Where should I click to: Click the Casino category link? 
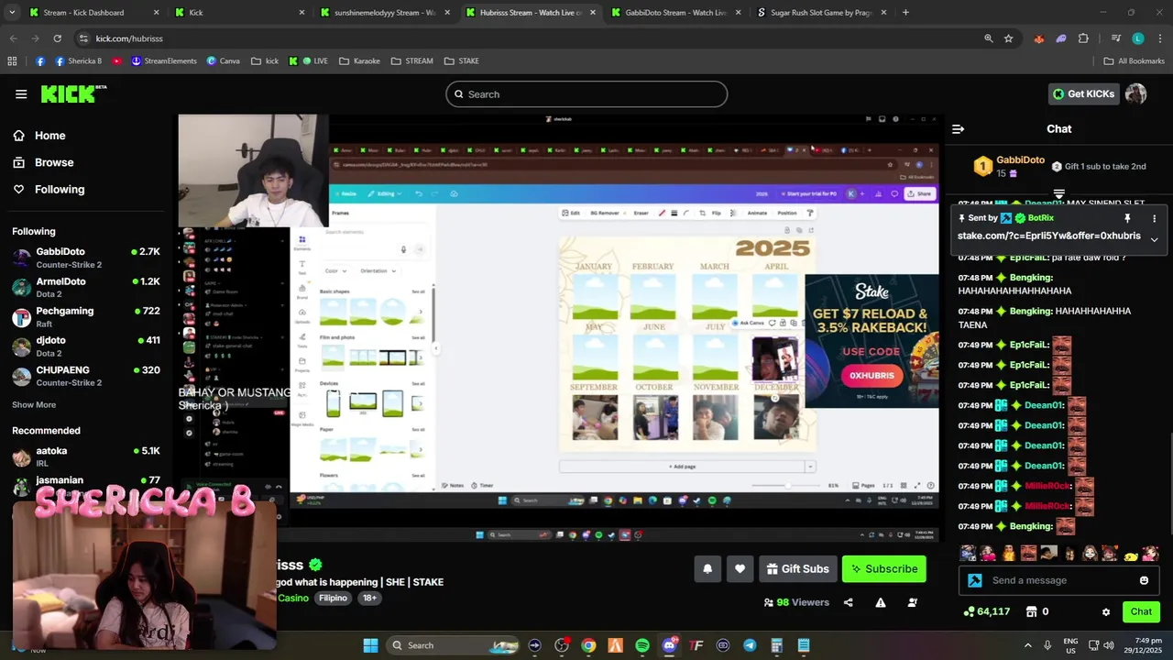pos(293,599)
